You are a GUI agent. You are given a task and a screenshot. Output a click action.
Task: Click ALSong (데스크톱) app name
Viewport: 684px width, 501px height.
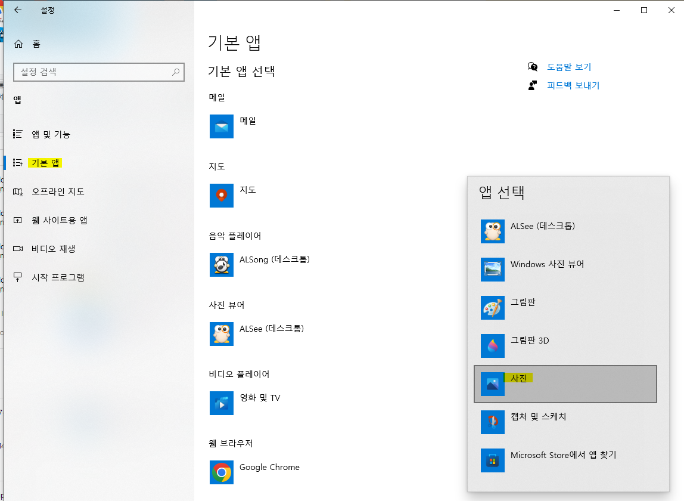point(275,259)
